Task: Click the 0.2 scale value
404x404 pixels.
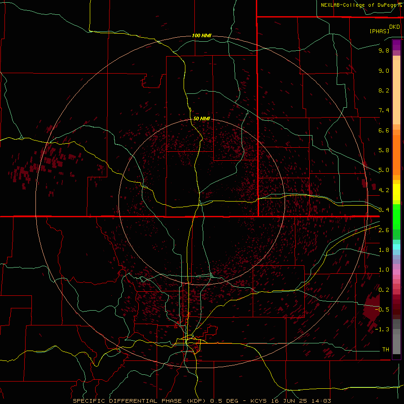Action: click(x=384, y=290)
